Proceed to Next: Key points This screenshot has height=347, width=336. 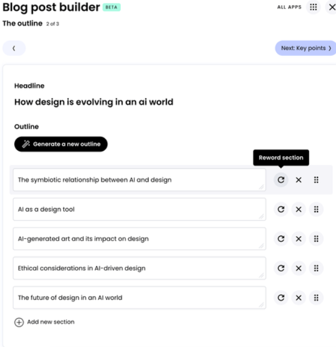click(x=306, y=48)
